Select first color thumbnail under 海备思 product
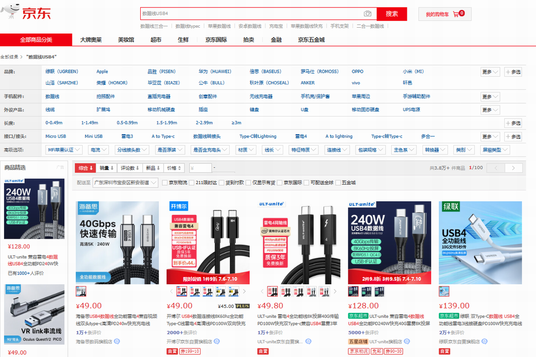 coord(81,291)
